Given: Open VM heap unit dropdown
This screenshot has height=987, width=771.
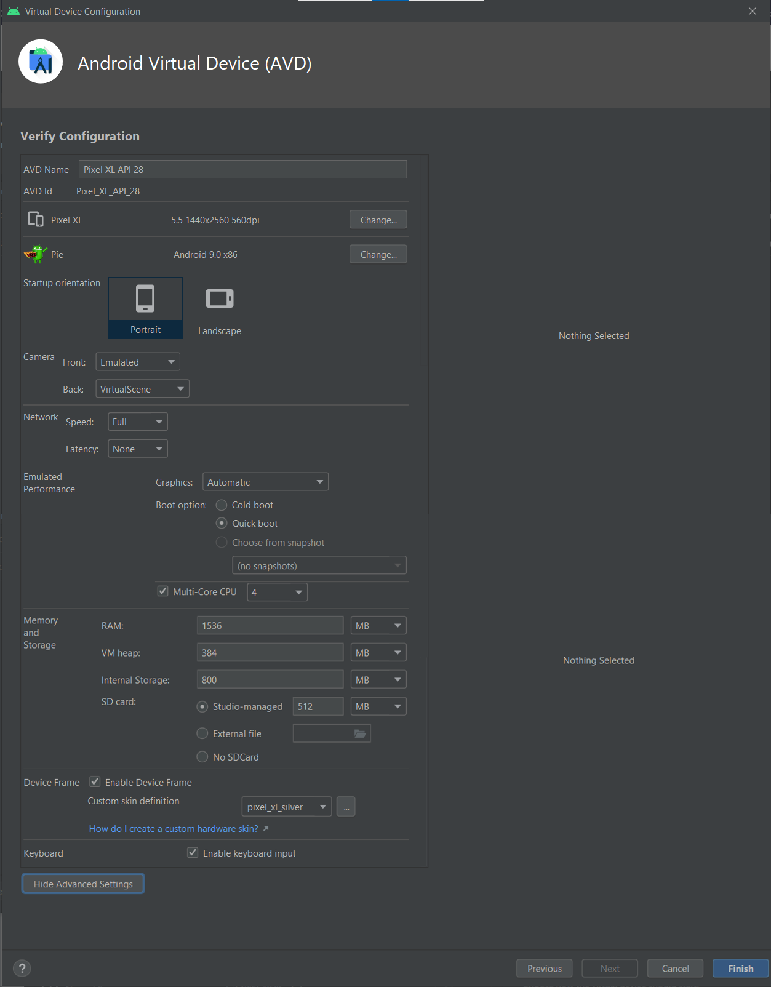Looking at the screenshot, I should tap(378, 653).
